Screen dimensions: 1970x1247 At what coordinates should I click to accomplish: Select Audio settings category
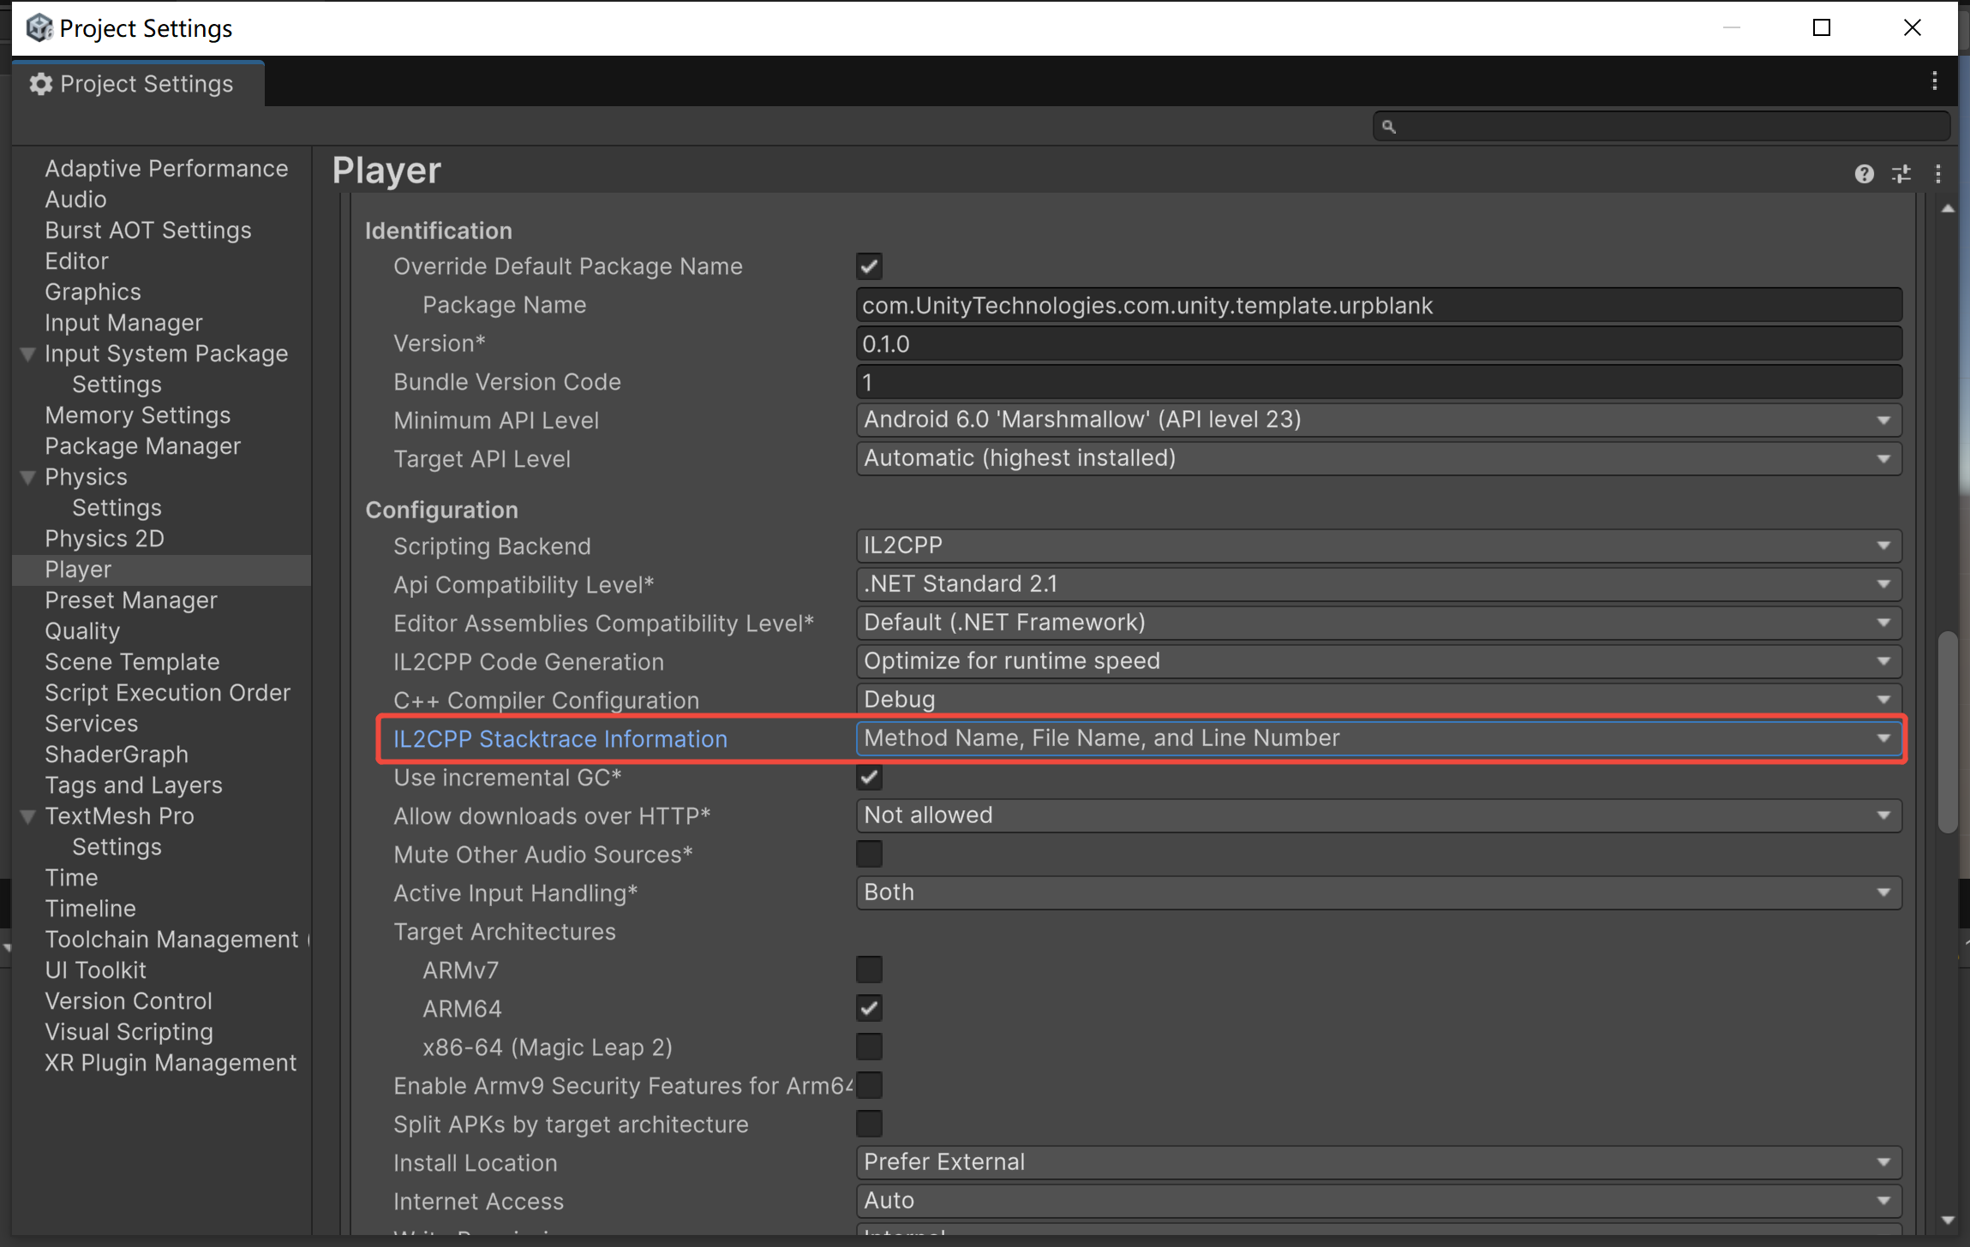click(x=75, y=200)
